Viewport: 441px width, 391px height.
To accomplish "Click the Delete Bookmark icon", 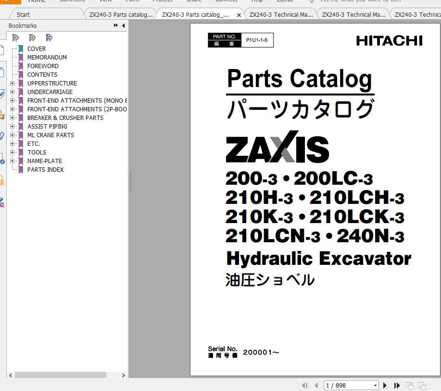I will pyautogui.click(x=16, y=37).
